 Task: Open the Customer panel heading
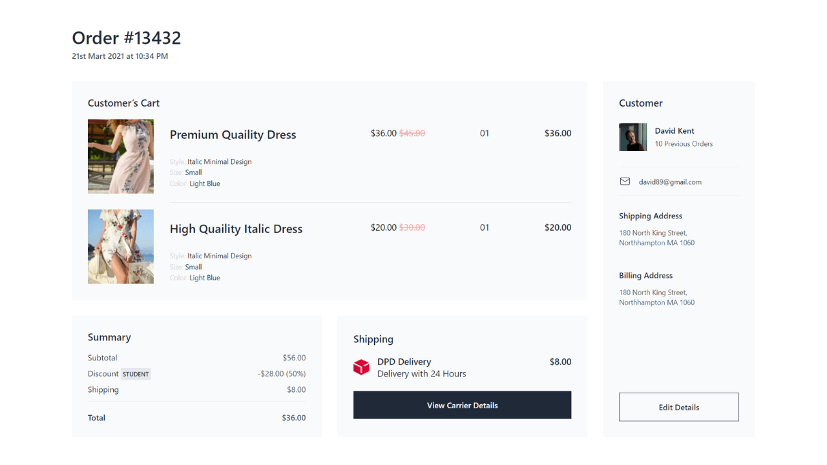coord(640,103)
